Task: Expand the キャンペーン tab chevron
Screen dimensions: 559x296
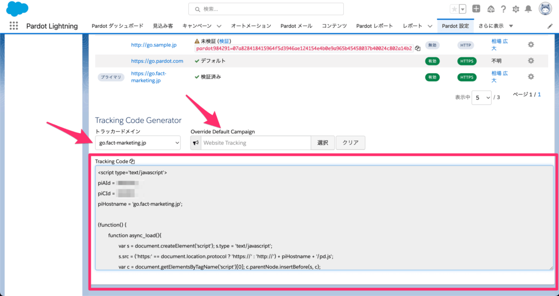Action: tap(219, 26)
